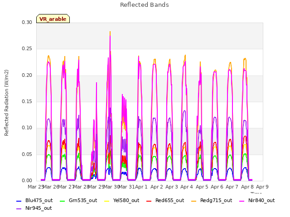Viewport: 290px width, 217px height.
Task: Click the Apr 6 x-axis date label
Action: (x=217, y=187)
